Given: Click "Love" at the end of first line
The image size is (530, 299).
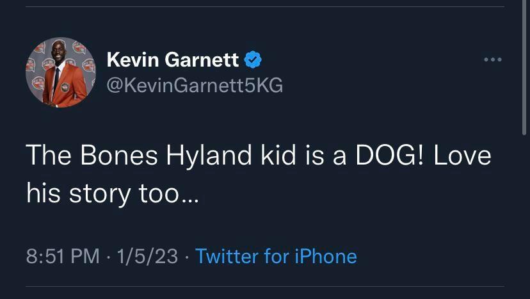Looking at the screenshot, I should (x=462, y=157).
